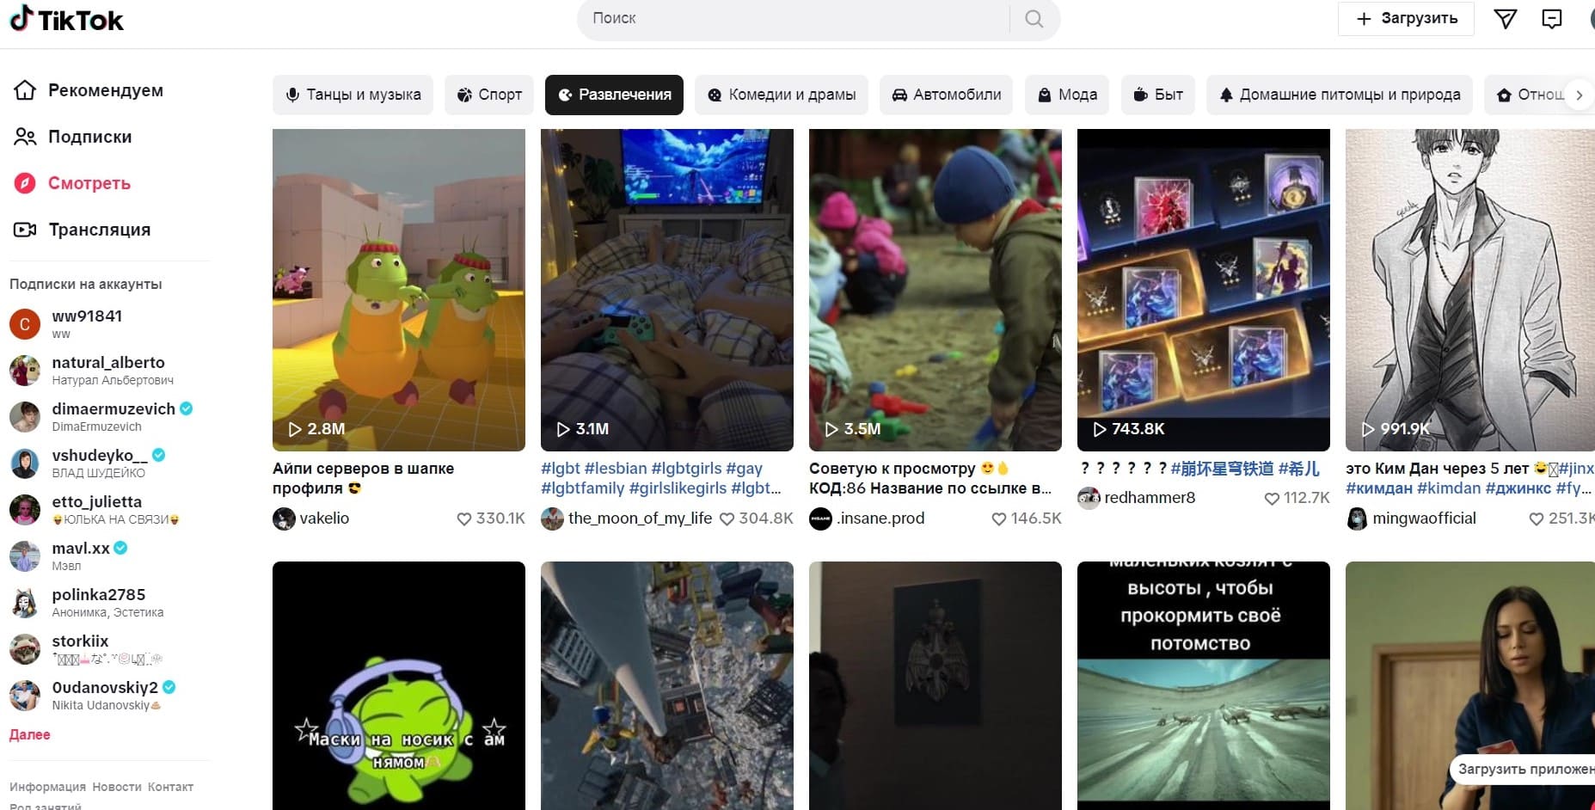Select Домашние питомцы и природа category

click(1340, 95)
